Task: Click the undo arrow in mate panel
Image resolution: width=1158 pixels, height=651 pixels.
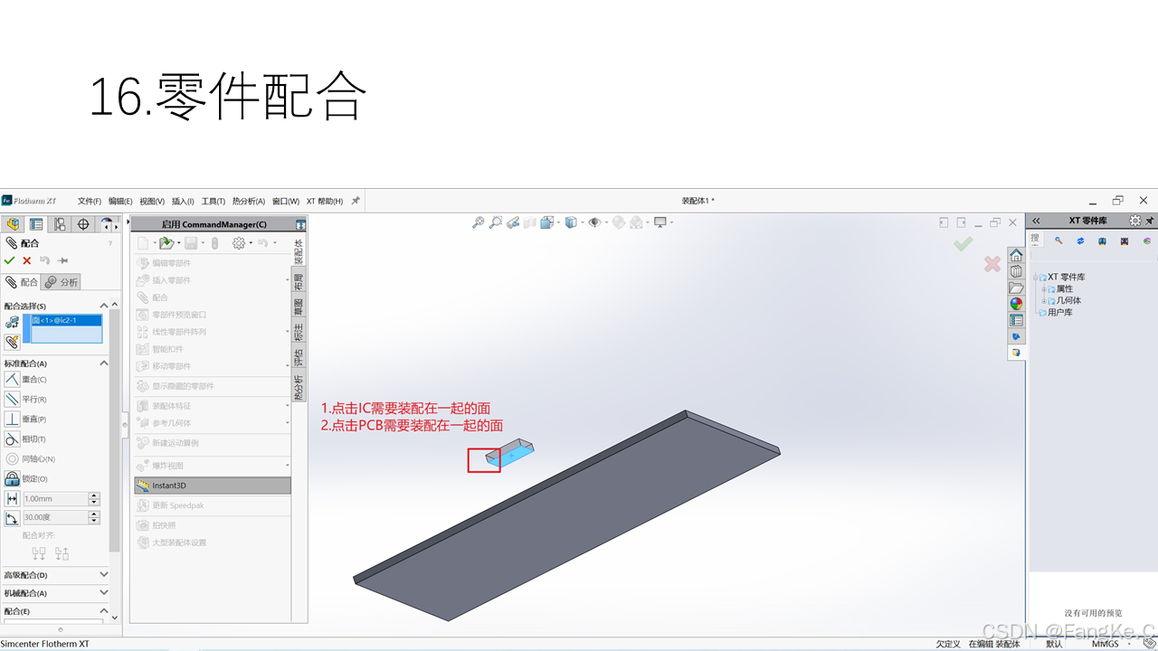Action: [44, 260]
